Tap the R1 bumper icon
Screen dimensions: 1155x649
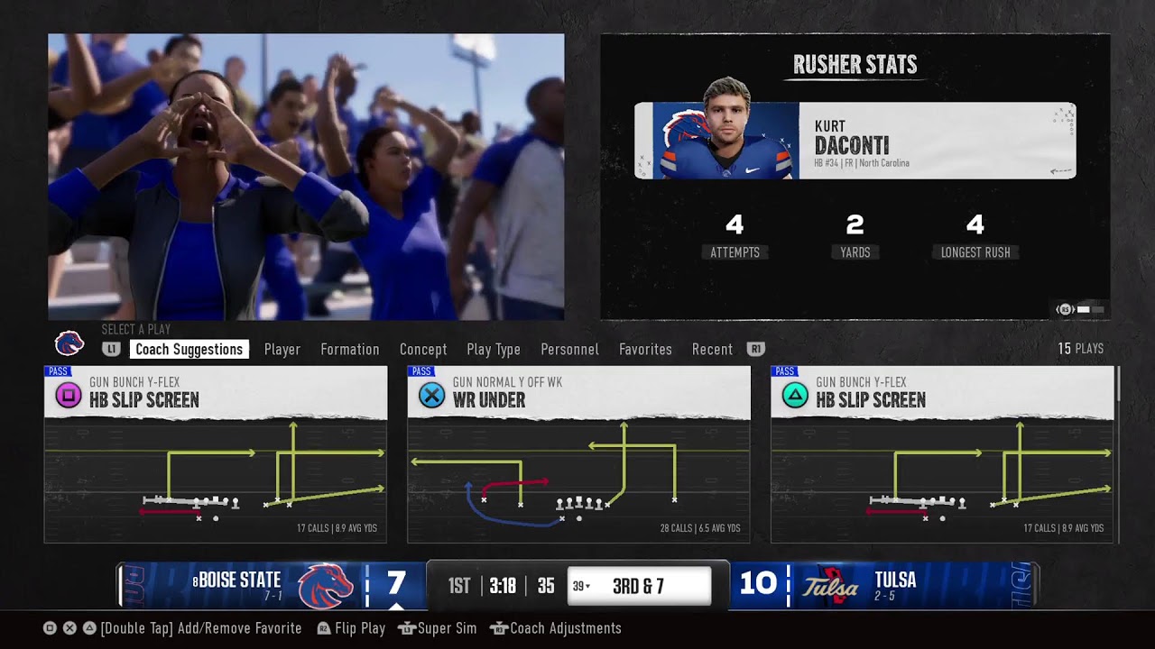756,349
